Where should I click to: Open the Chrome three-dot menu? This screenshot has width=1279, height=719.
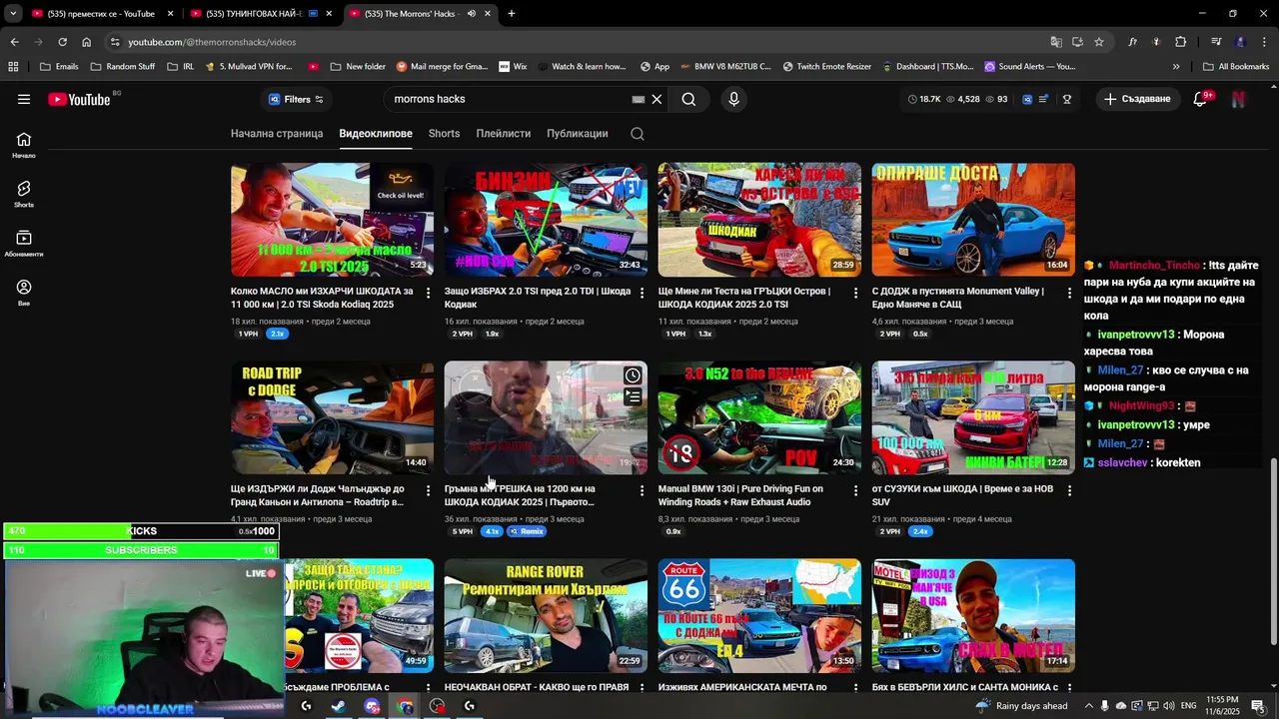point(1264,42)
